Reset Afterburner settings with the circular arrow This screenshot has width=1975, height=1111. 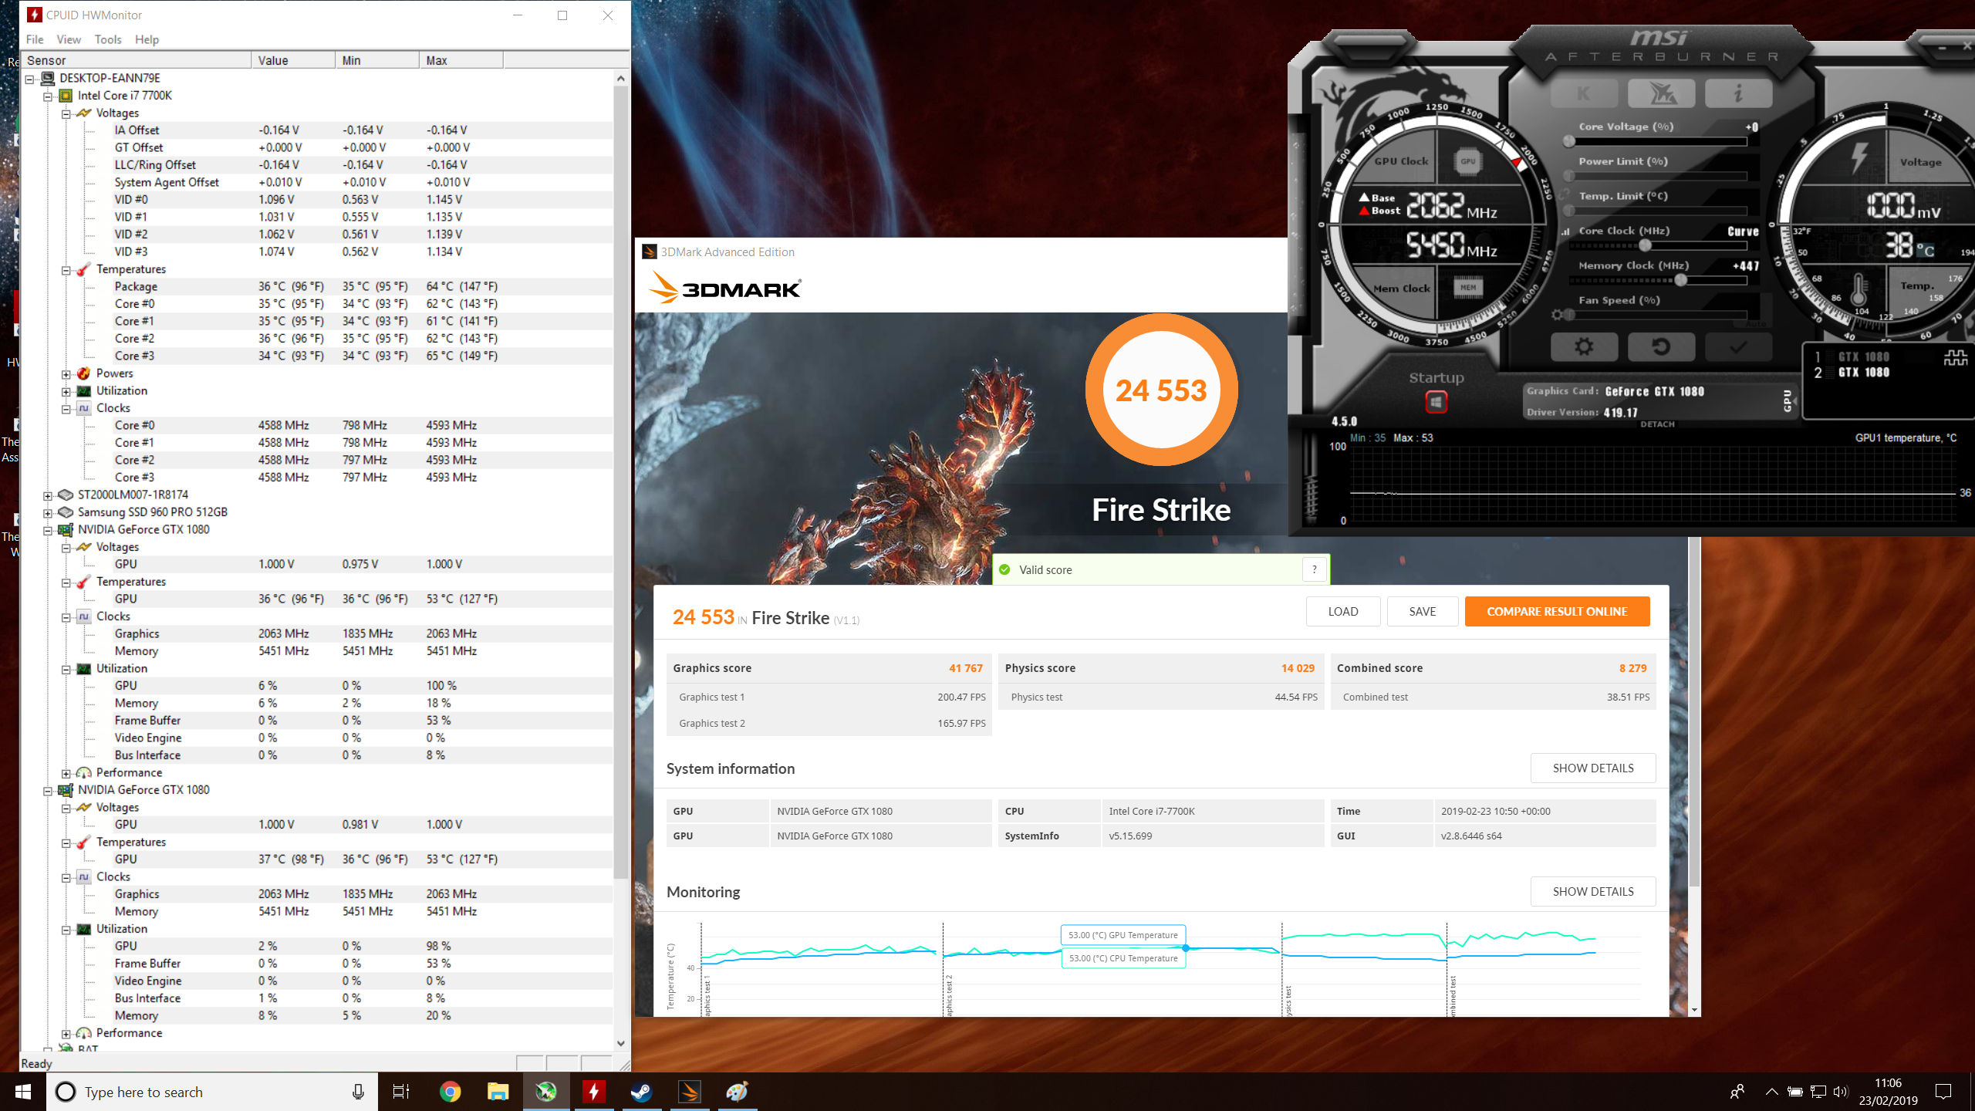pos(1661,346)
